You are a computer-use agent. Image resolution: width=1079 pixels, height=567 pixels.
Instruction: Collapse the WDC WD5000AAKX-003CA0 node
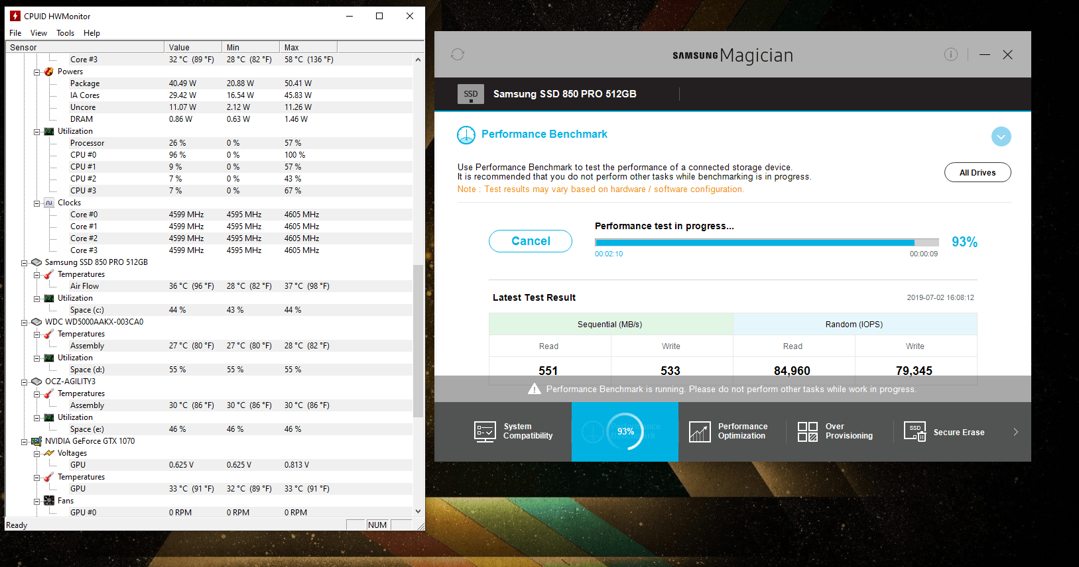coord(25,322)
